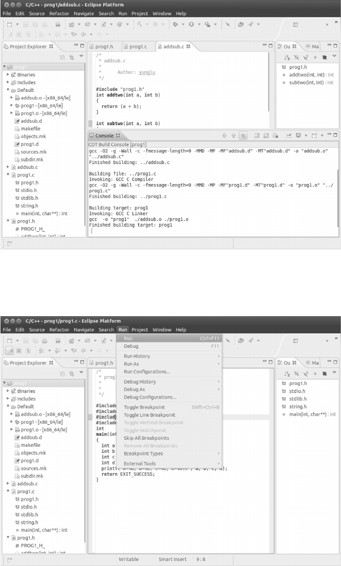Click the Open Perspective icon in the top window
341x566 pixels.
(296, 24)
